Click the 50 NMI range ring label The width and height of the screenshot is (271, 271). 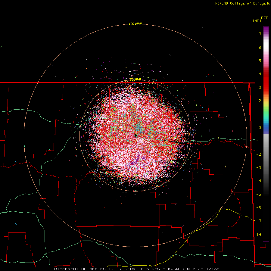[135, 79]
